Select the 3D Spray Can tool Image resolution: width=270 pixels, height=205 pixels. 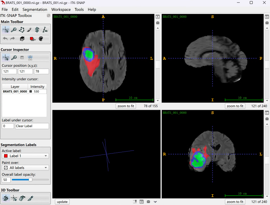click(x=22, y=199)
